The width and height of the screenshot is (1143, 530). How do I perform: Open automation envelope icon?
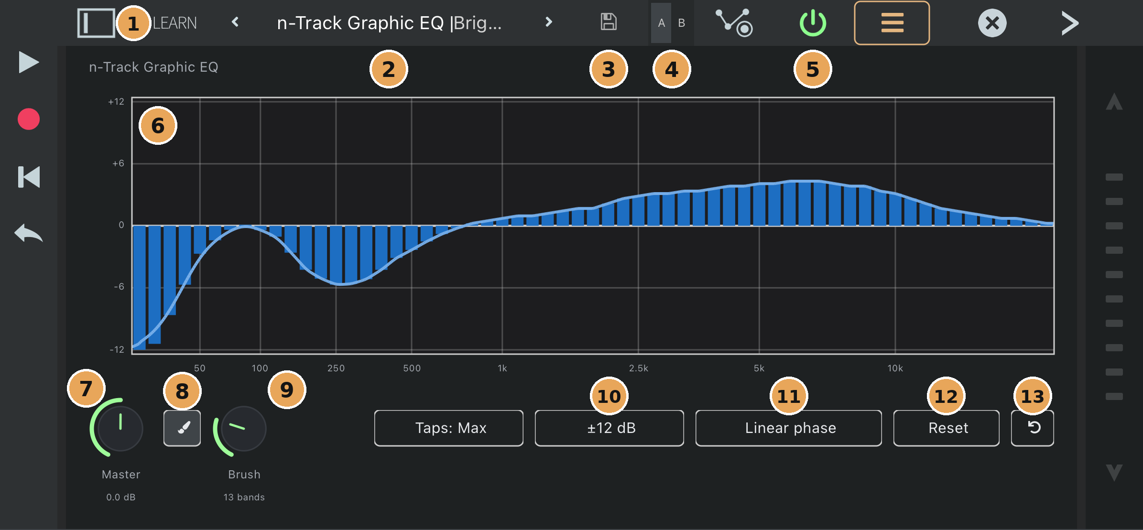[734, 23]
